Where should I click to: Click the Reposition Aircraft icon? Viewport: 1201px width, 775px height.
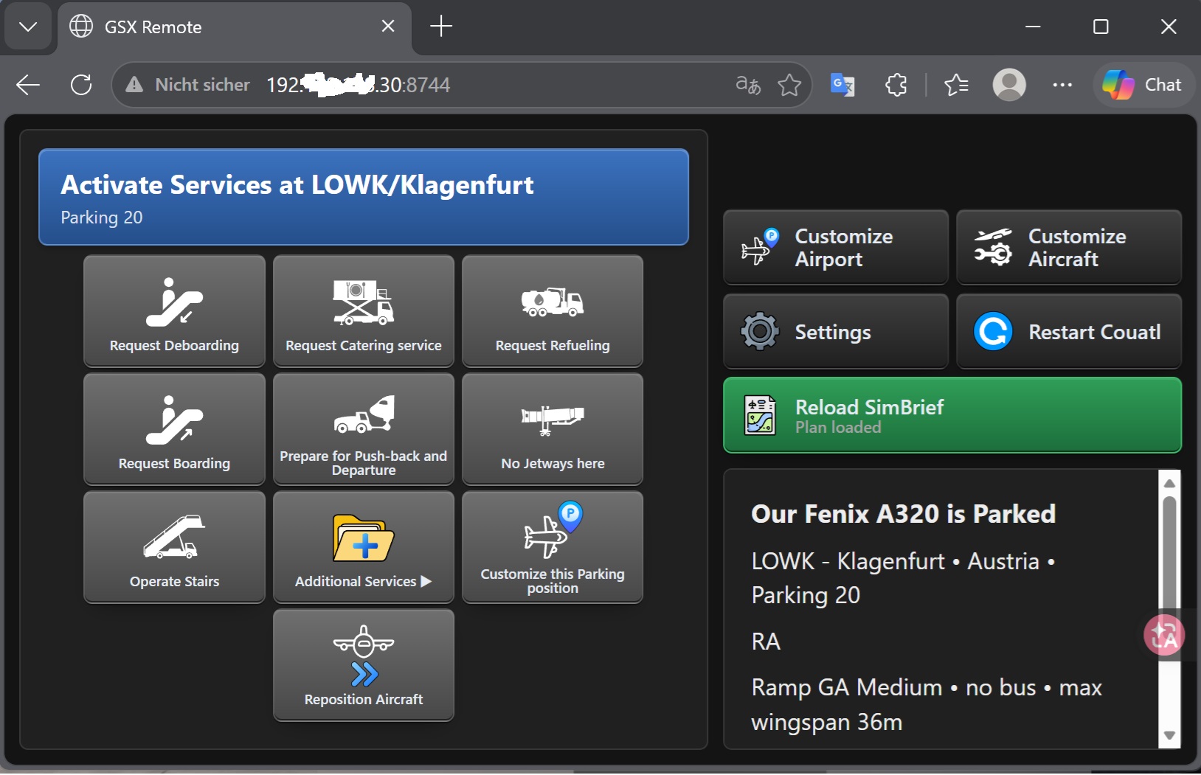[364, 656]
